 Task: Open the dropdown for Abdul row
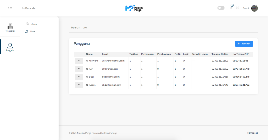(79, 85)
